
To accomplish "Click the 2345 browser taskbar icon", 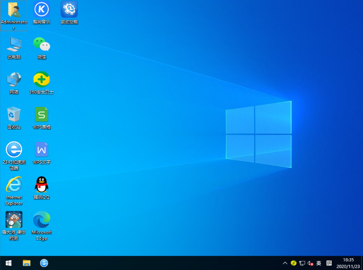I will [x=44, y=263].
